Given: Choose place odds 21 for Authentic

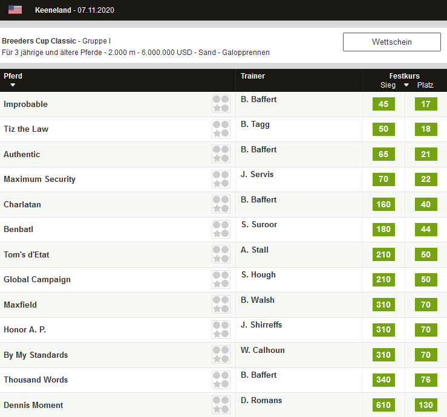Looking at the screenshot, I should point(426,154).
